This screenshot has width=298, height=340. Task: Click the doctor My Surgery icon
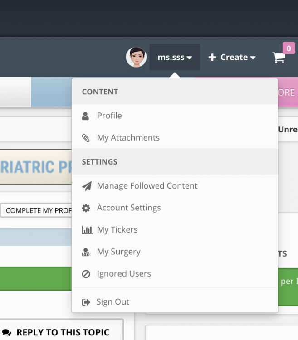pyautogui.click(x=85, y=252)
